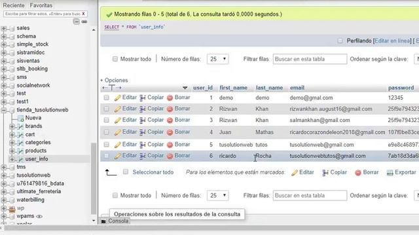
Task: Click the cart table icon
Action: click(x=20, y=134)
